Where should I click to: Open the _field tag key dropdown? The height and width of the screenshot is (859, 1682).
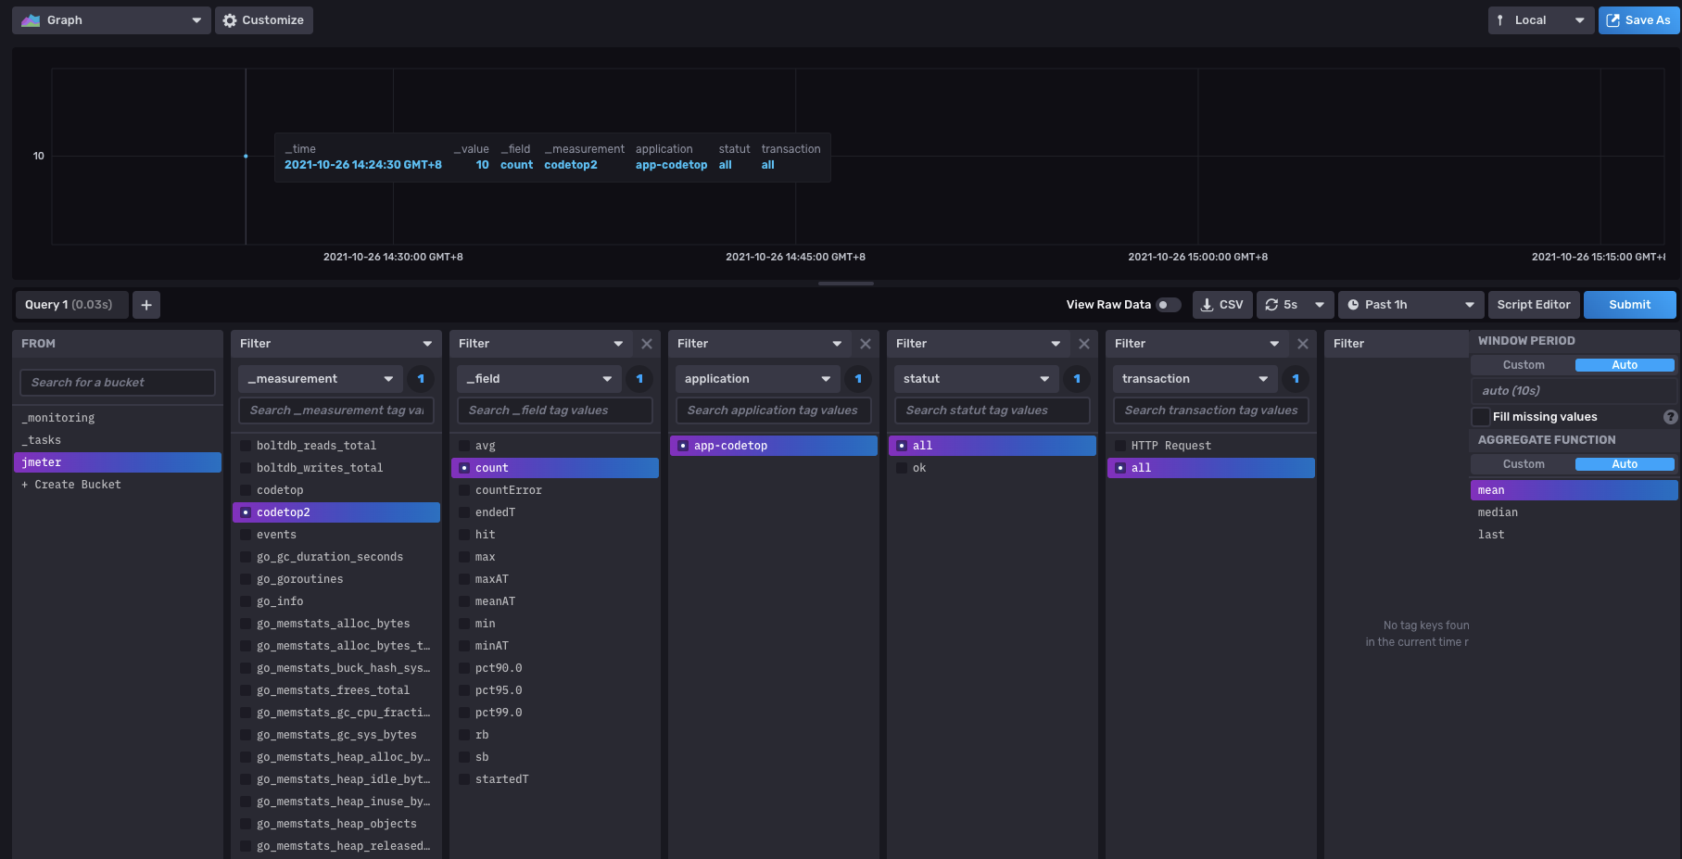[x=538, y=379]
